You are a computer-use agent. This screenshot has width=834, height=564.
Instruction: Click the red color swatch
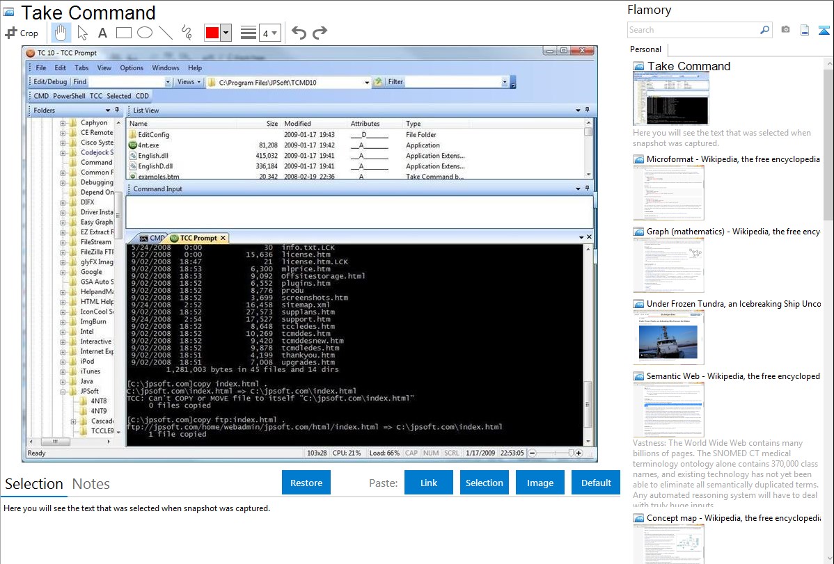(x=212, y=33)
